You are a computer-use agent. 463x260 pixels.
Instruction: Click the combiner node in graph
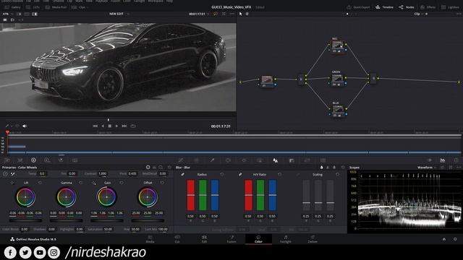point(374,79)
